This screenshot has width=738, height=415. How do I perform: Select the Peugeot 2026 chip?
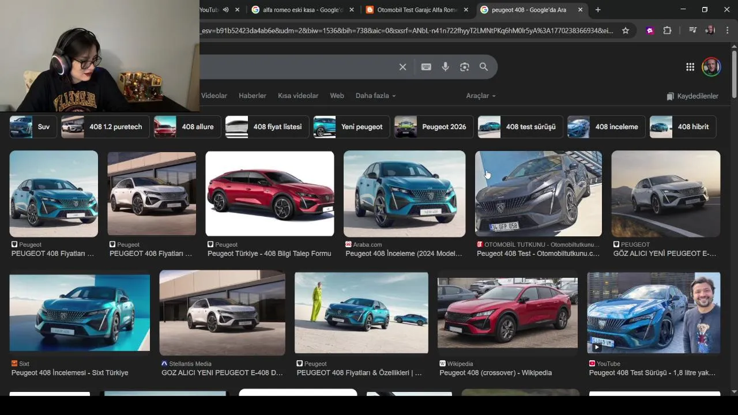pos(434,127)
